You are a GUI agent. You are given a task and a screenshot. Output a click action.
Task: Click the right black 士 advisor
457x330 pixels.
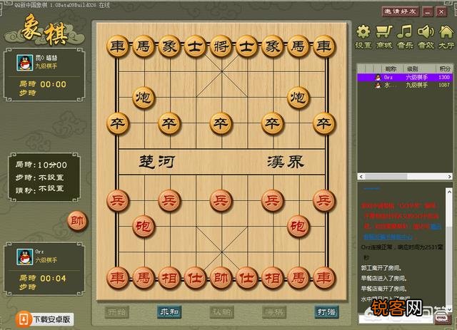click(246, 46)
